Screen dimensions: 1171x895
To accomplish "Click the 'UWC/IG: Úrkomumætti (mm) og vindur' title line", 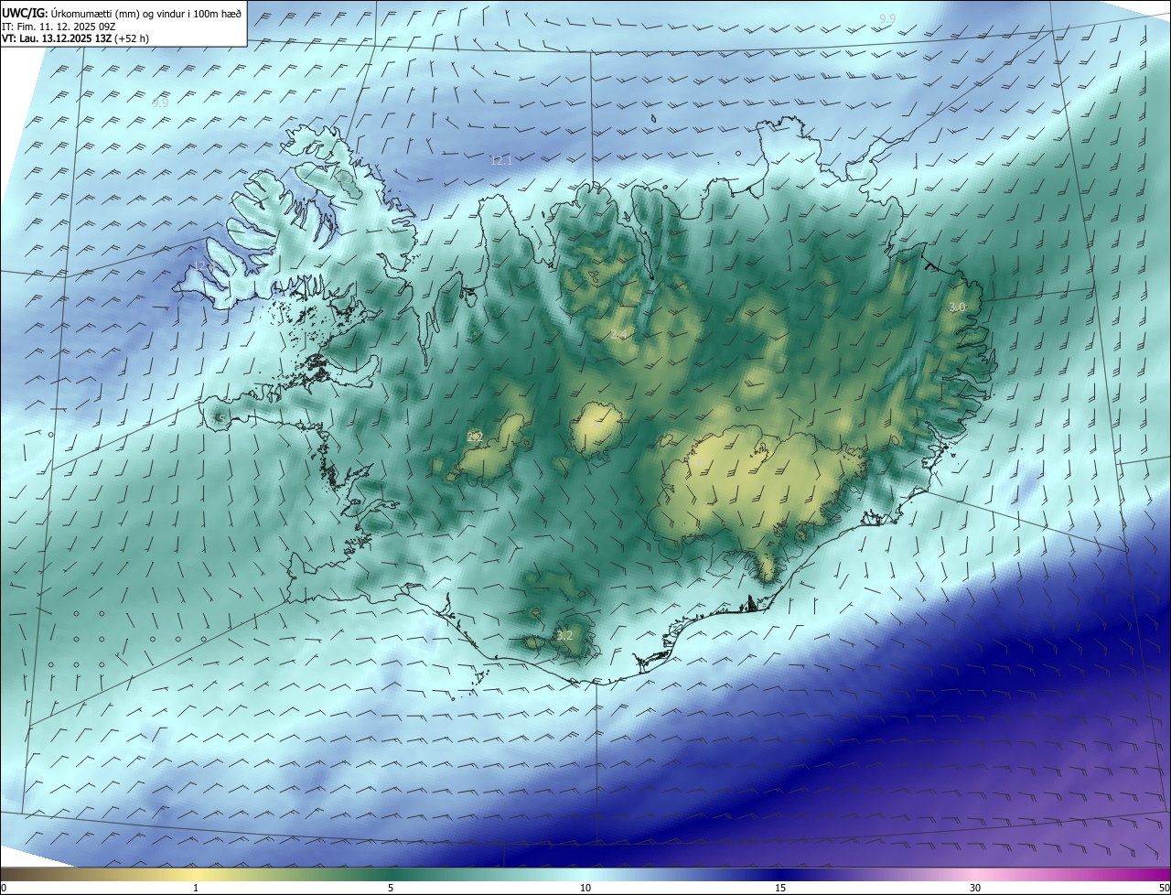I will click(x=122, y=13).
